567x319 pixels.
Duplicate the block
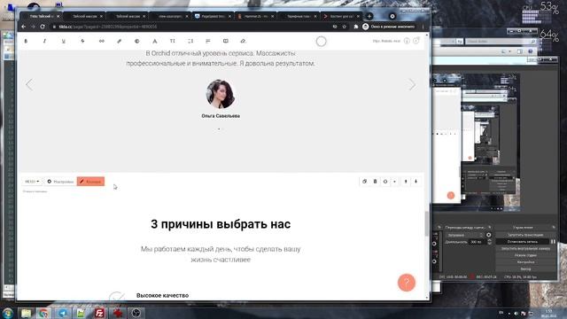point(364,182)
